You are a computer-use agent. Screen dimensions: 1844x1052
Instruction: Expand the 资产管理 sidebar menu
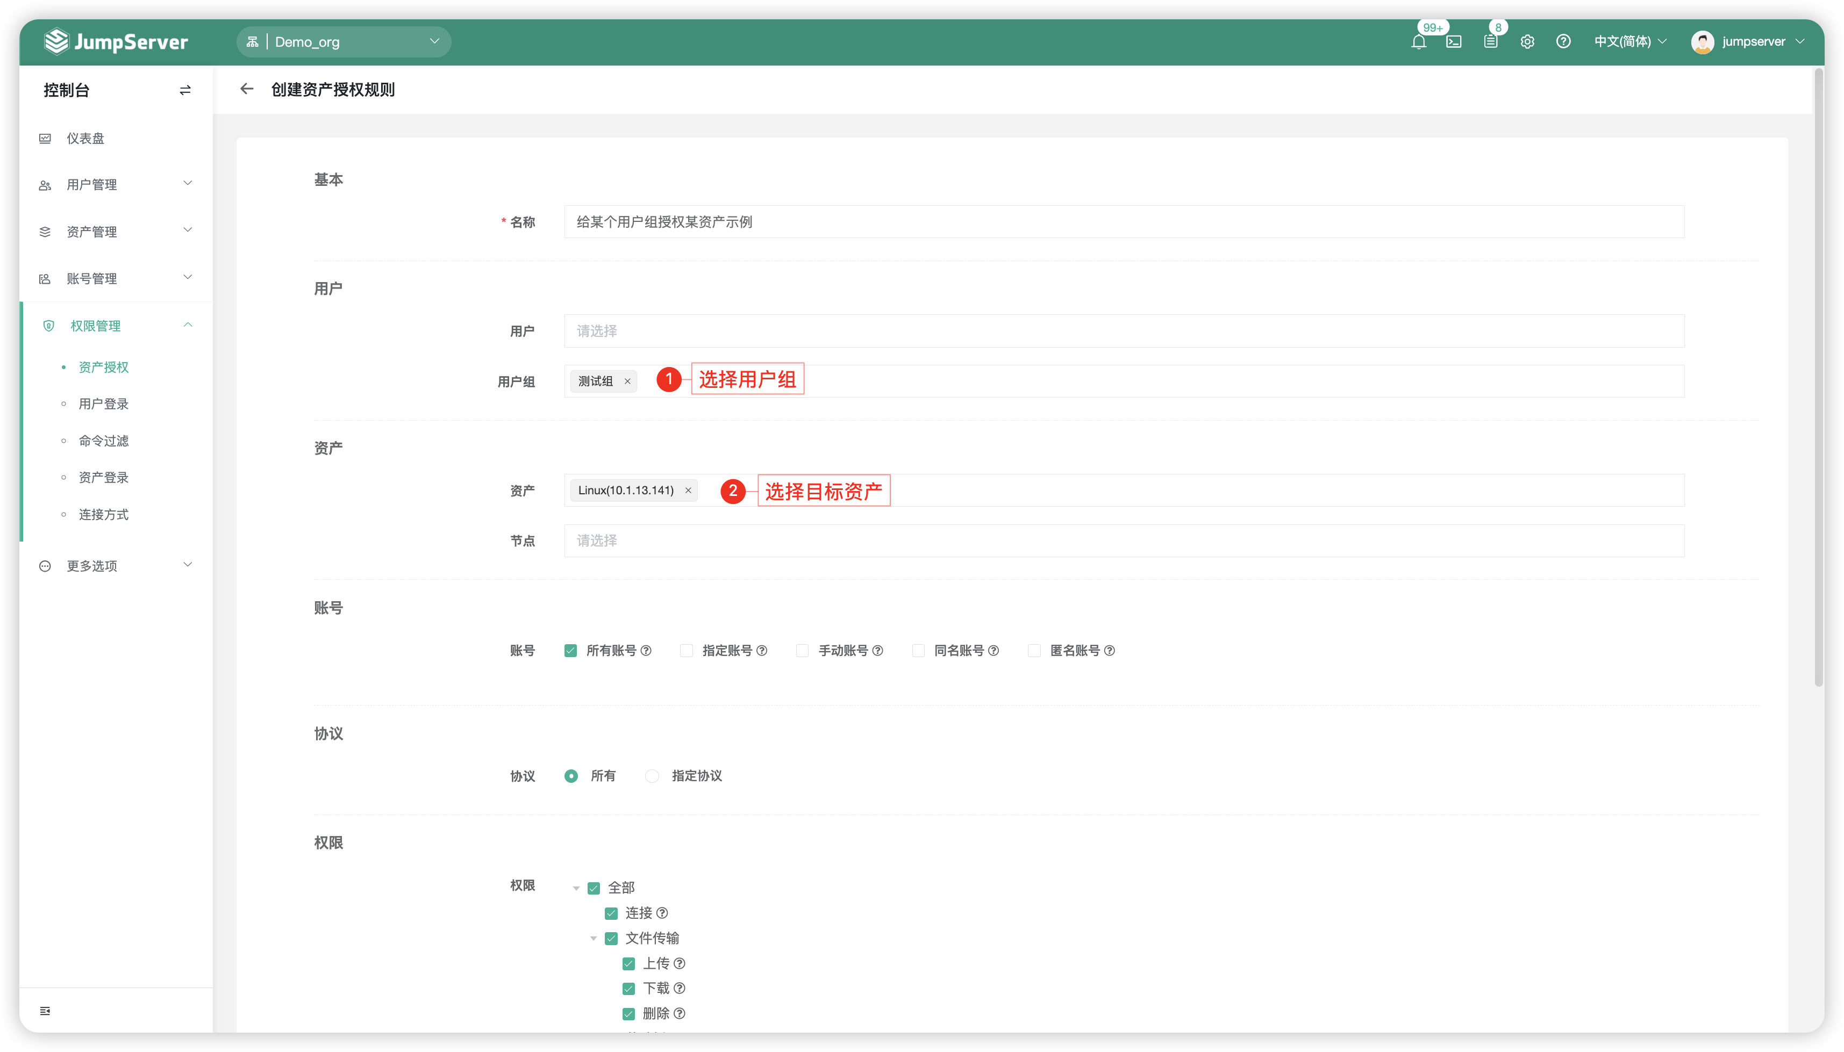[x=116, y=231]
